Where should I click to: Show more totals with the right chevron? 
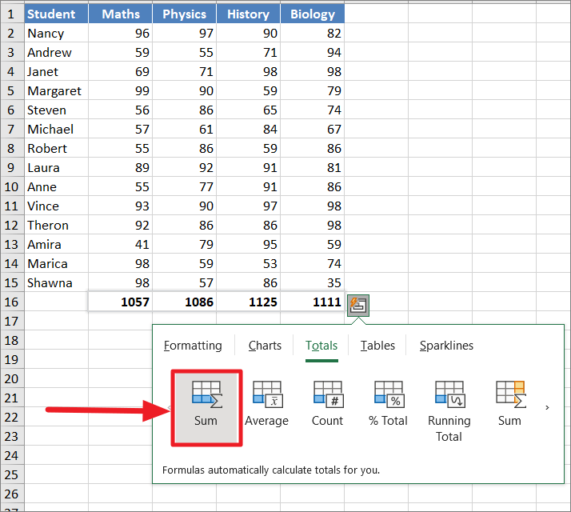[547, 407]
